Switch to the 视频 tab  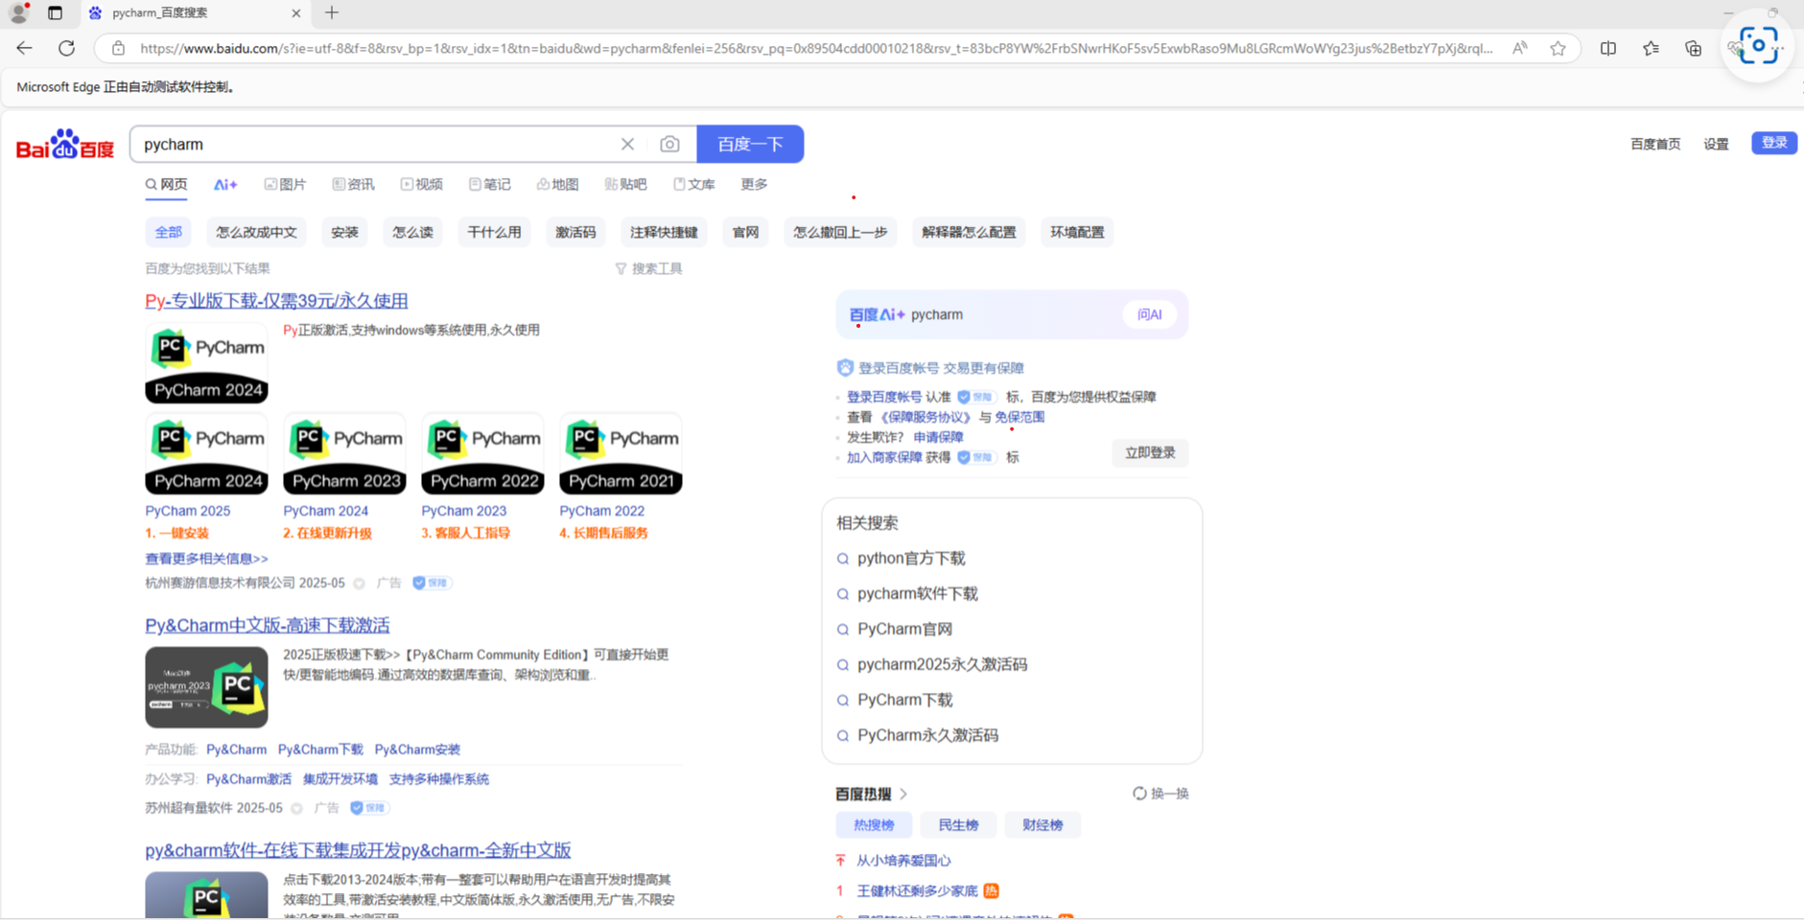pyautogui.click(x=421, y=184)
